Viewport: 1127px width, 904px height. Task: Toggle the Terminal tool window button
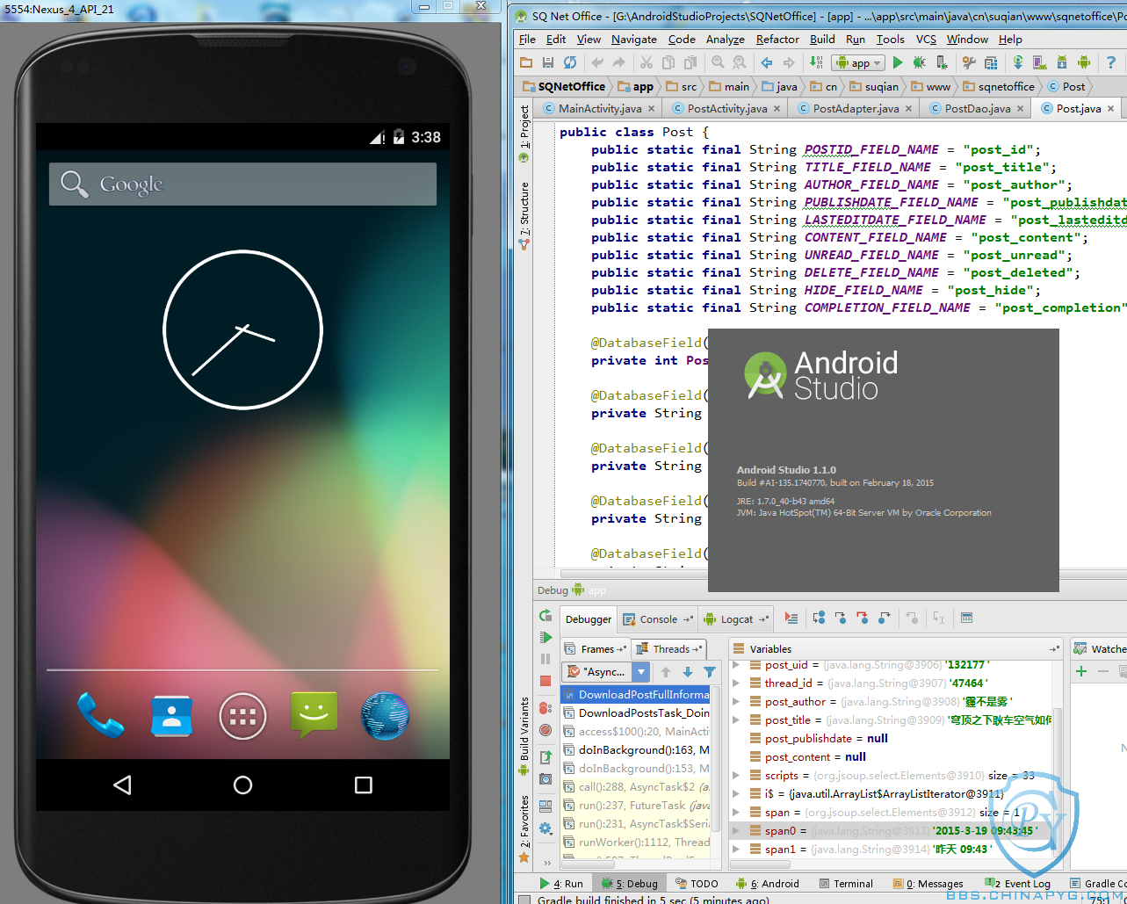click(846, 884)
